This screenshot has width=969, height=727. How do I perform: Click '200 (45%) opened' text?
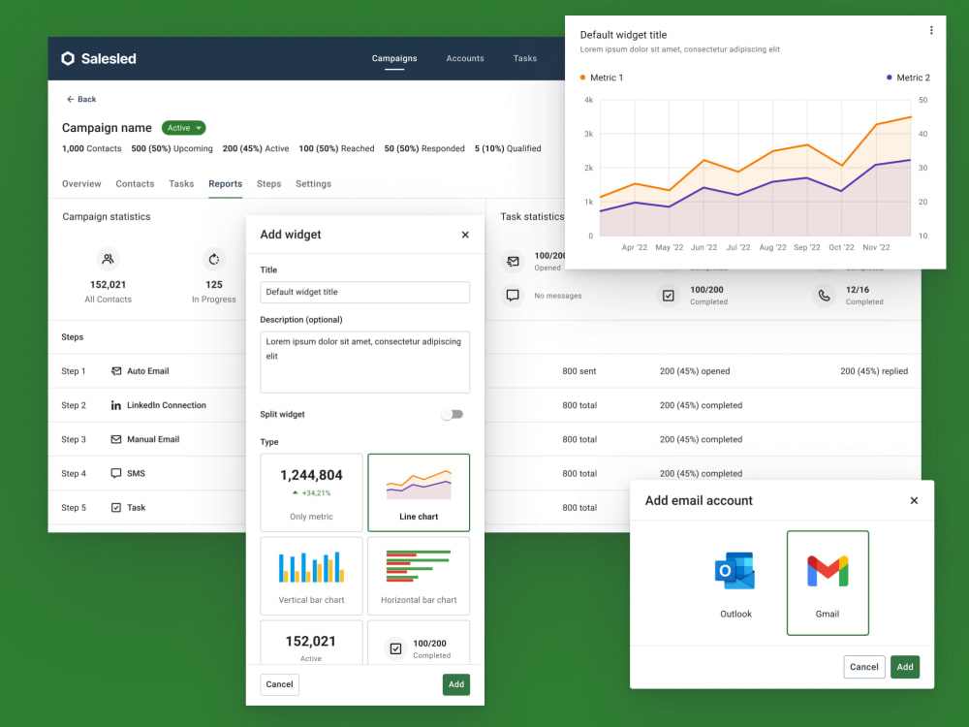[695, 371]
